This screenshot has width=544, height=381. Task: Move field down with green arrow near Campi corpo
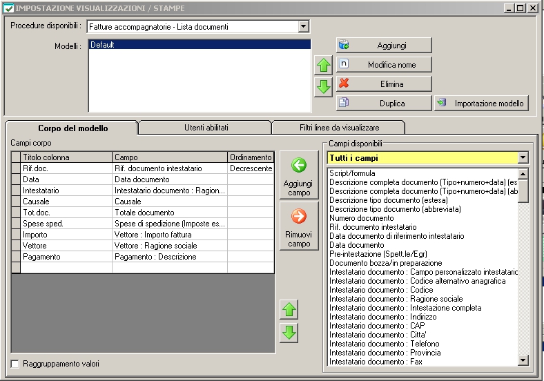[x=289, y=333]
